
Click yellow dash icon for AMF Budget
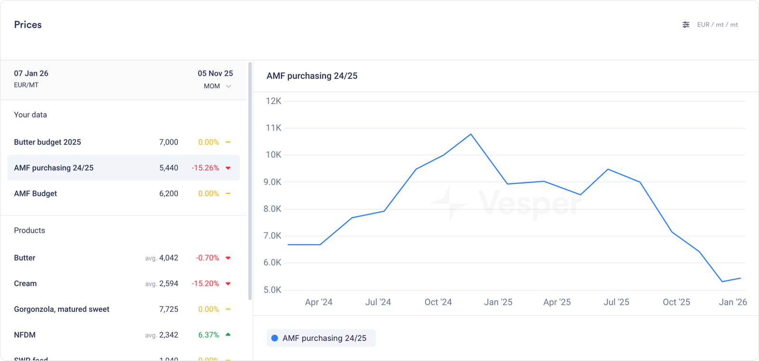[x=228, y=193]
